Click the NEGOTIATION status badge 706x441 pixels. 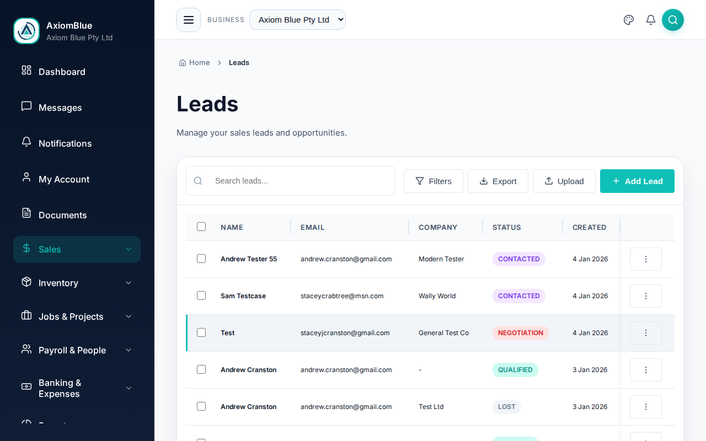[521, 333]
